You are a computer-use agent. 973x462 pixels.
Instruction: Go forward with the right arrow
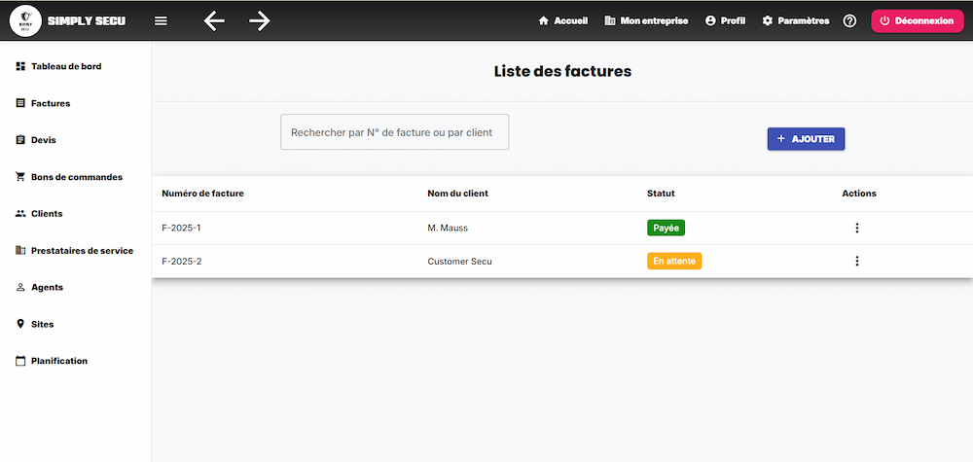click(259, 20)
